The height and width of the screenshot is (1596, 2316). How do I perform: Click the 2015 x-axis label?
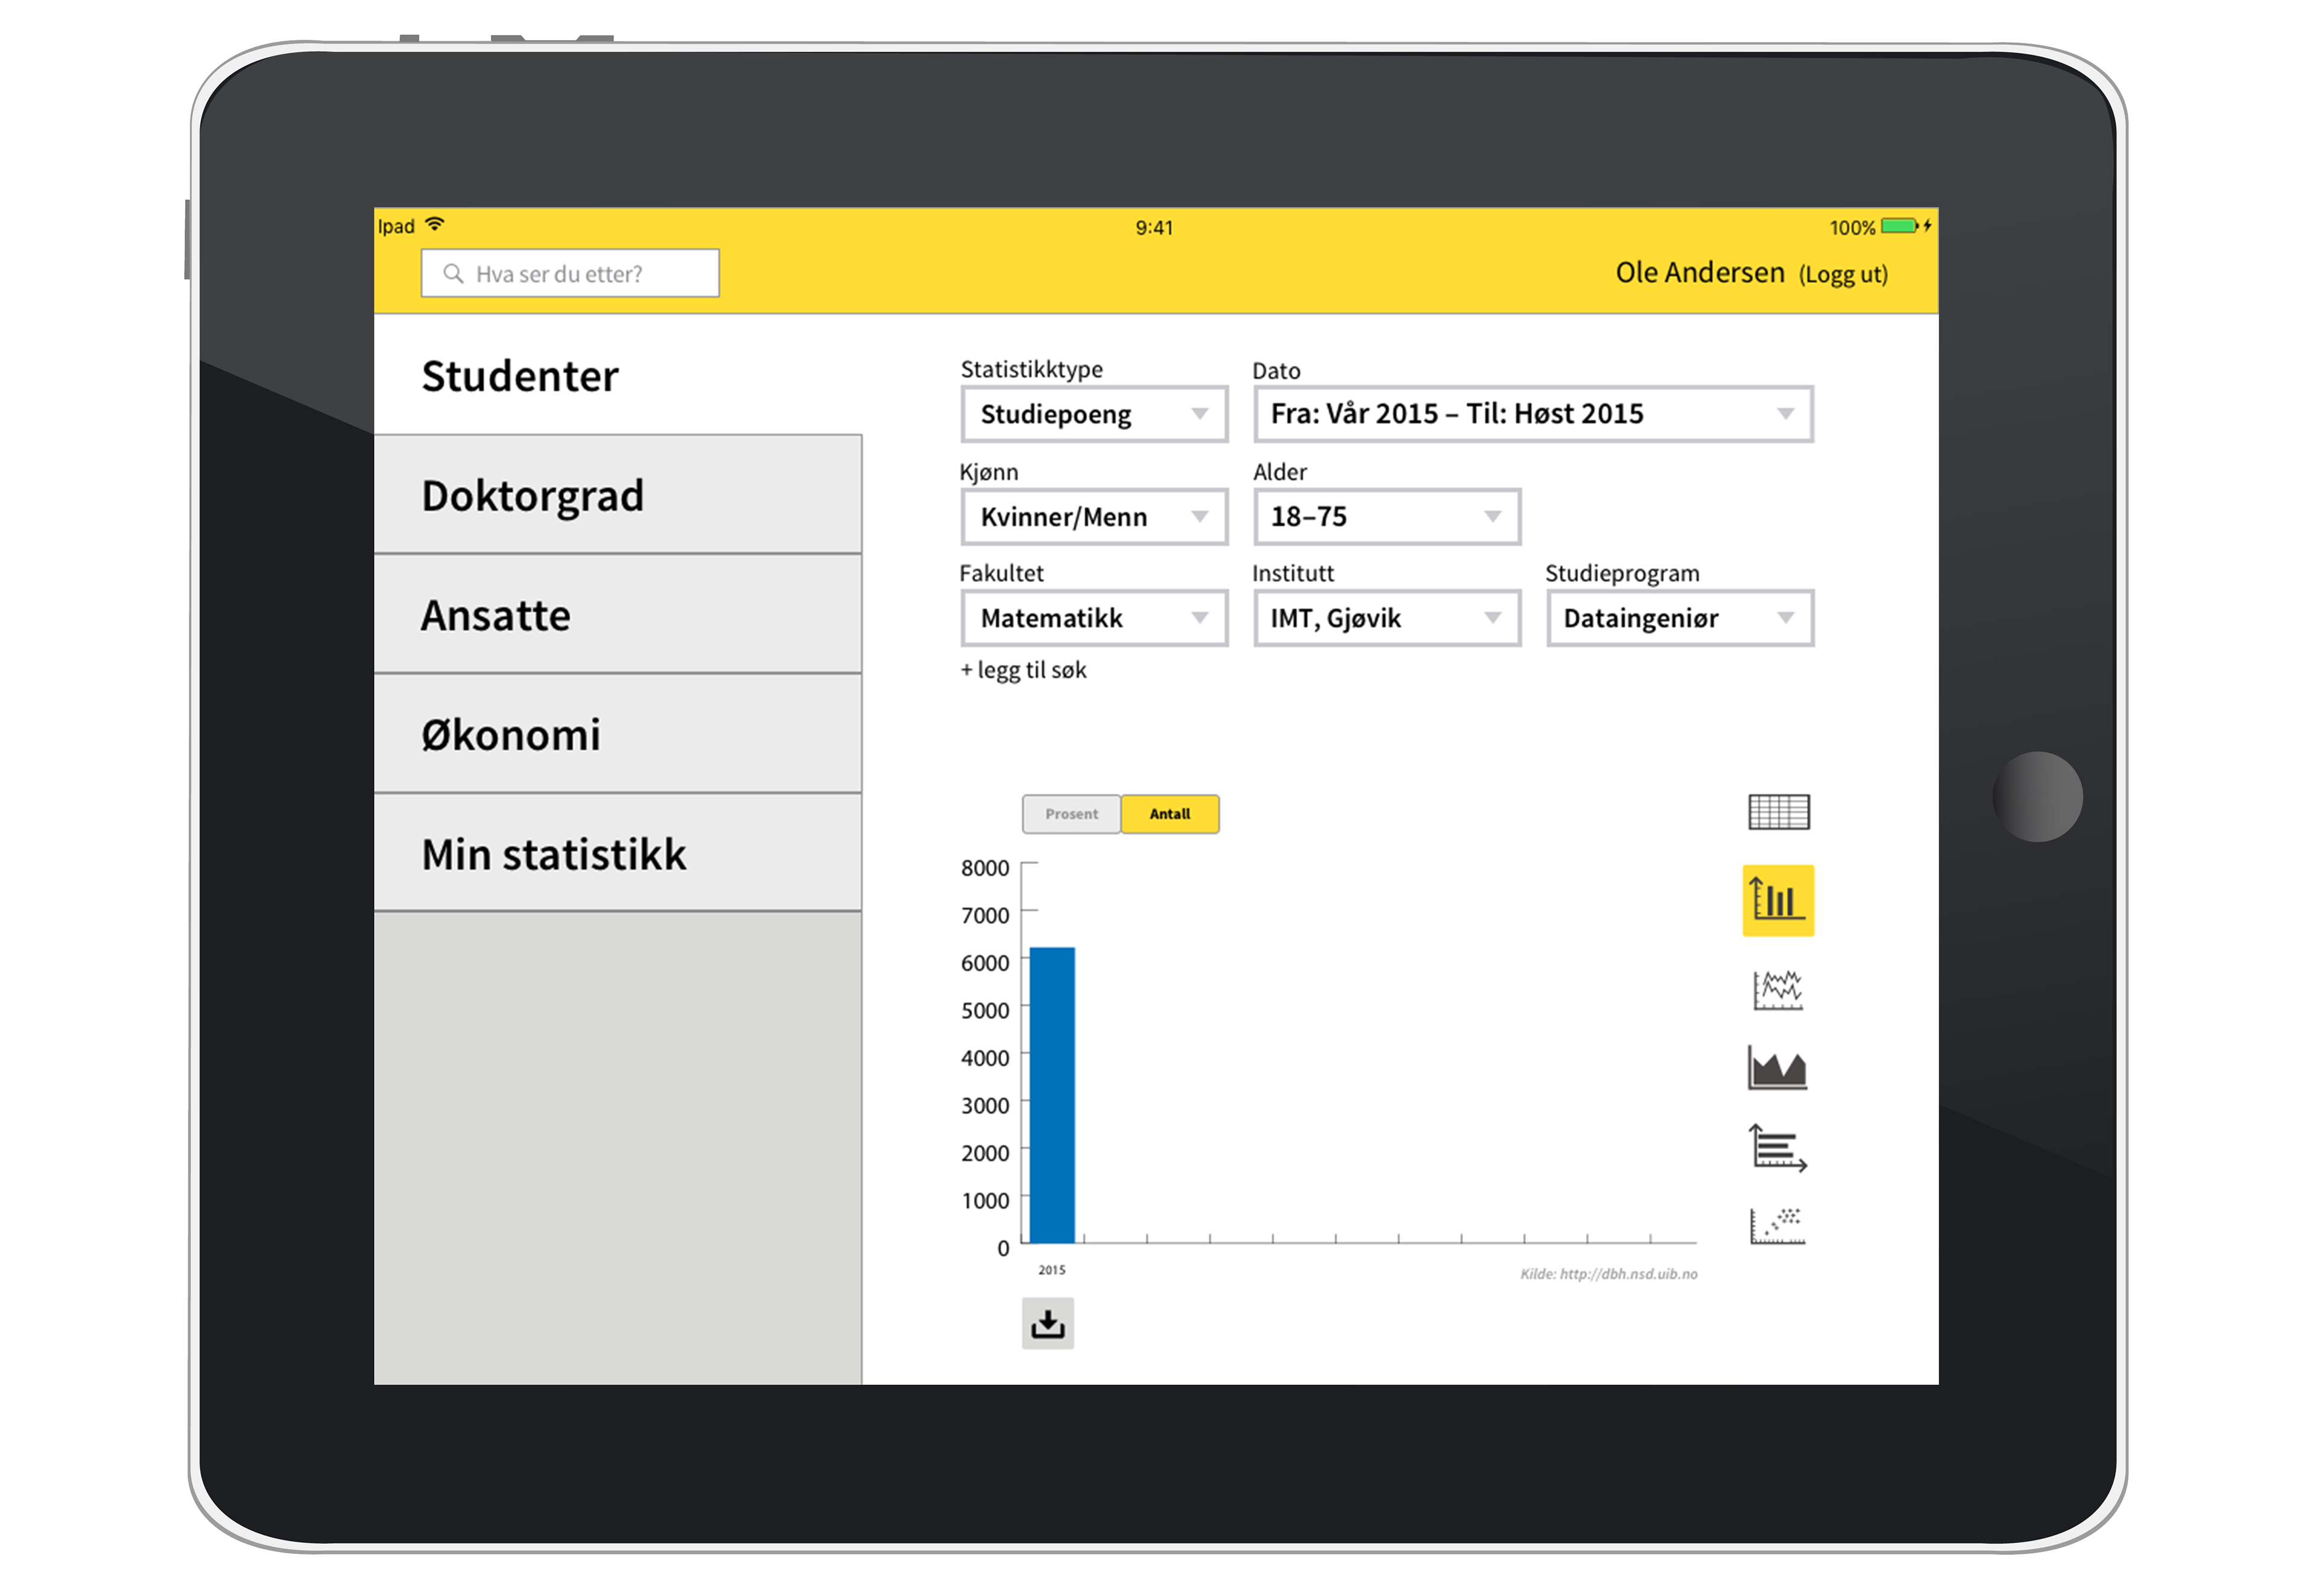click(1051, 1269)
